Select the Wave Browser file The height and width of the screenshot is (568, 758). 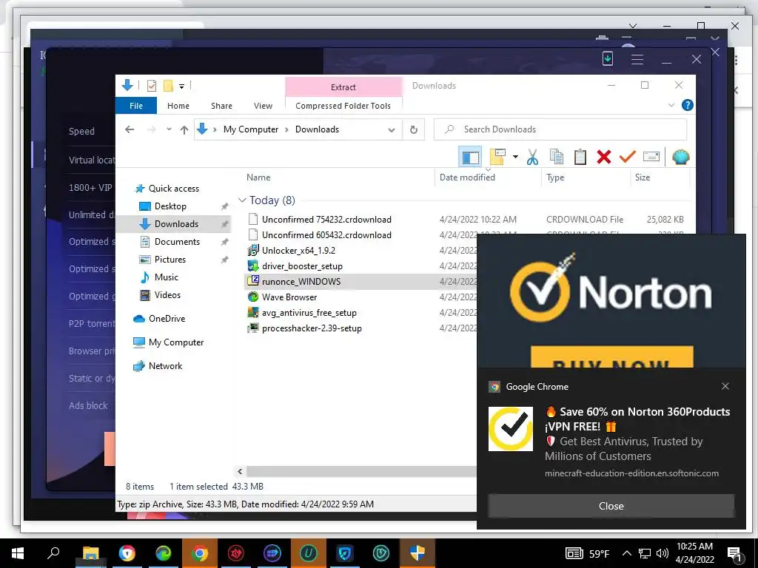289,297
